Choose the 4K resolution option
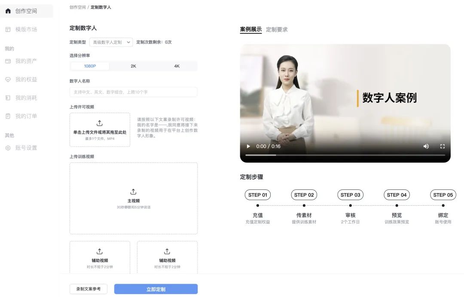 click(x=176, y=66)
